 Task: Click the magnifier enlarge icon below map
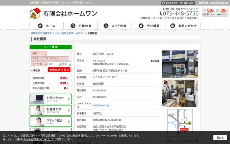(196, 140)
